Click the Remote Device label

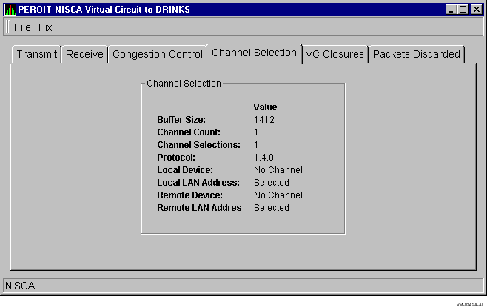pyautogui.click(x=189, y=195)
